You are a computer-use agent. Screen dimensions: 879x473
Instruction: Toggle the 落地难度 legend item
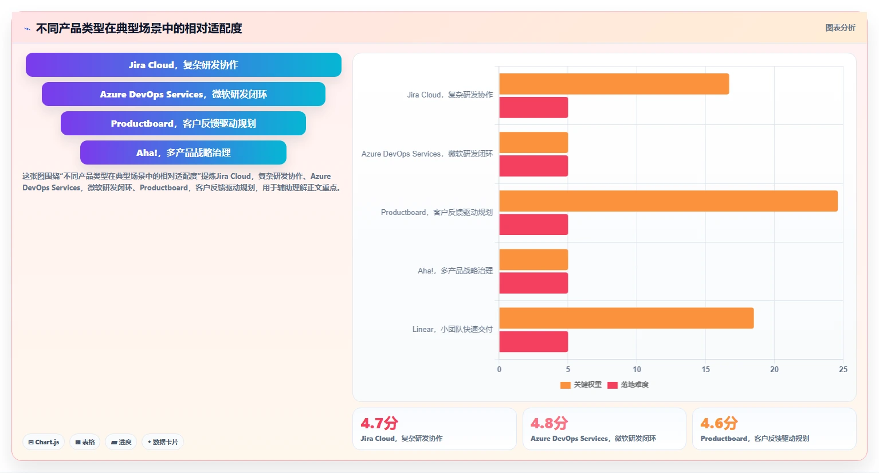pos(628,385)
